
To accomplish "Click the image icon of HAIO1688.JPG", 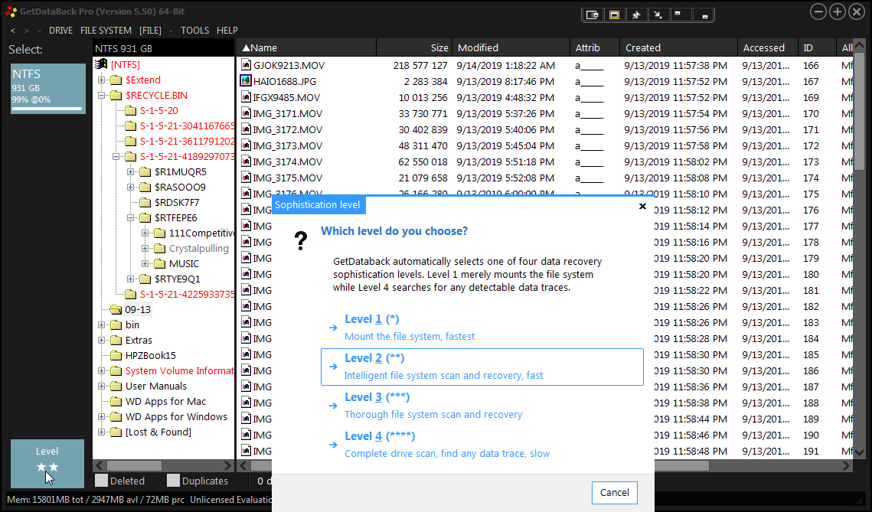I will [246, 81].
